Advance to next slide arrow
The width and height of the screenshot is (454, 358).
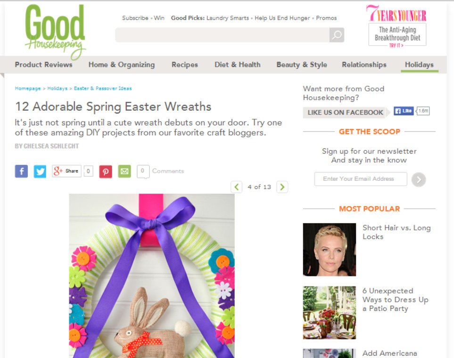point(282,187)
